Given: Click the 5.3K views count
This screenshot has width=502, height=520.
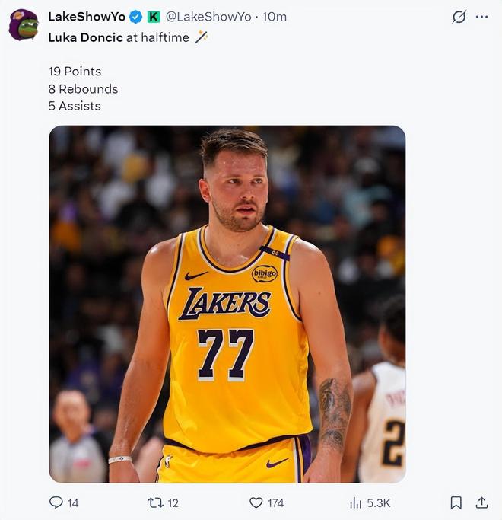Looking at the screenshot, I should point(380,502).
